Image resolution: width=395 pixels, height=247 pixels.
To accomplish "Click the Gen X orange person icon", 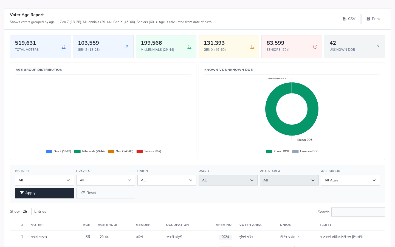I will point(252,47).
